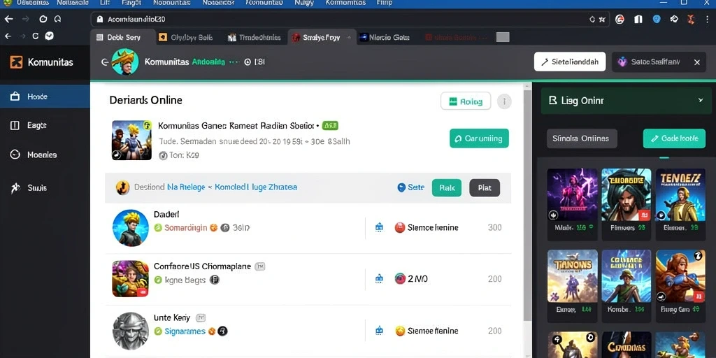Click the lock icon in the address bar
This screenshot has width=716, height=358.
point(99,20)
